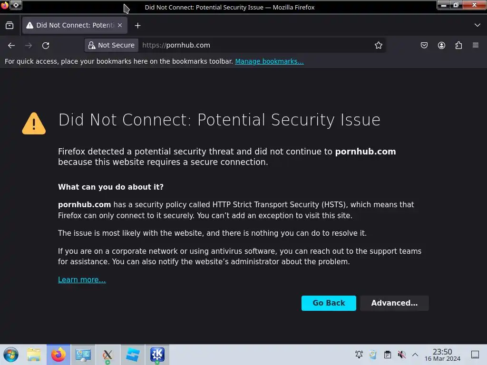Open the system settings taskbar icon
This screenshot has width=487, height=365.
tap(83, 355)
